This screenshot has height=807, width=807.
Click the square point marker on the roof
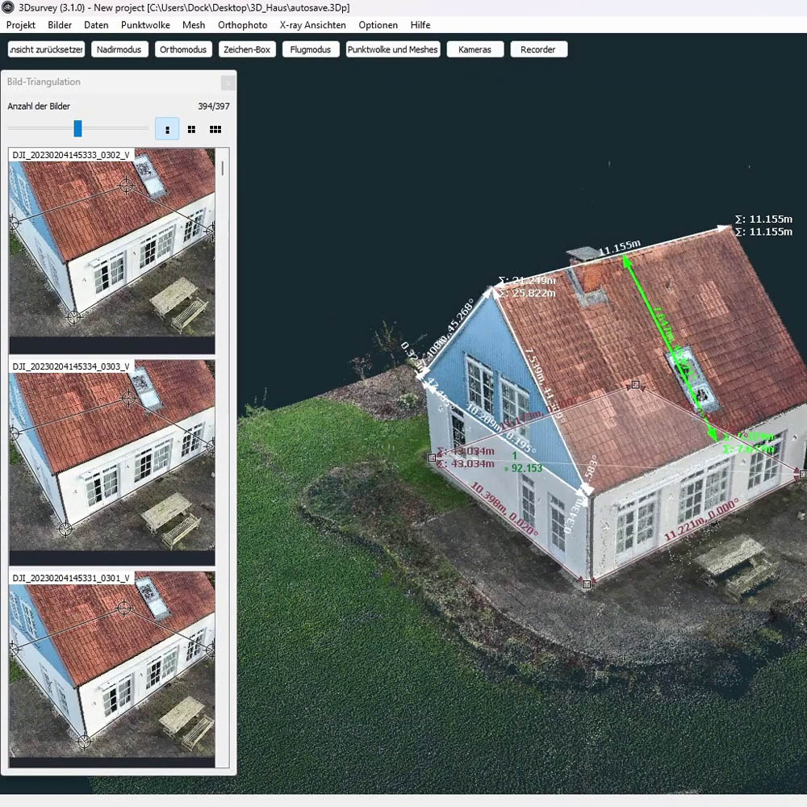635,385
